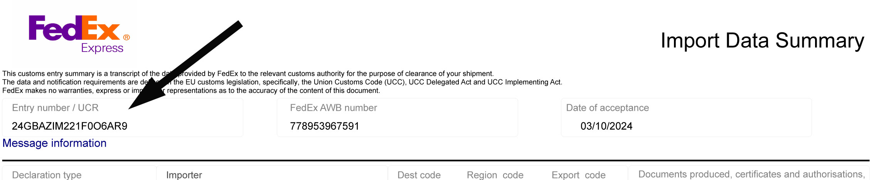Select the Import Data Summary title
891x180 pixels.
762,41
